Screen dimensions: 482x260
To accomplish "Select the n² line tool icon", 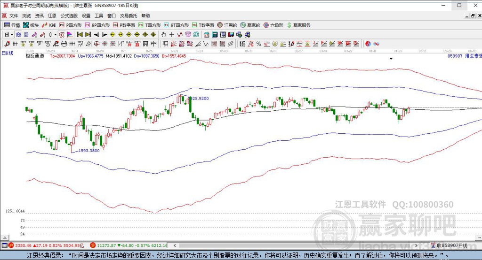I will (80, 44).
